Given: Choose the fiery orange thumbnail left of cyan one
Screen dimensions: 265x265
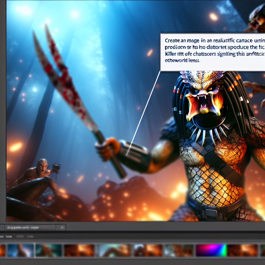Looking at the screenshot, I should pyautogui.click(x=79, y=250).
